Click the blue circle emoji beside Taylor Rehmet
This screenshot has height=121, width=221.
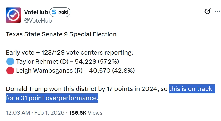click(10, 61)
